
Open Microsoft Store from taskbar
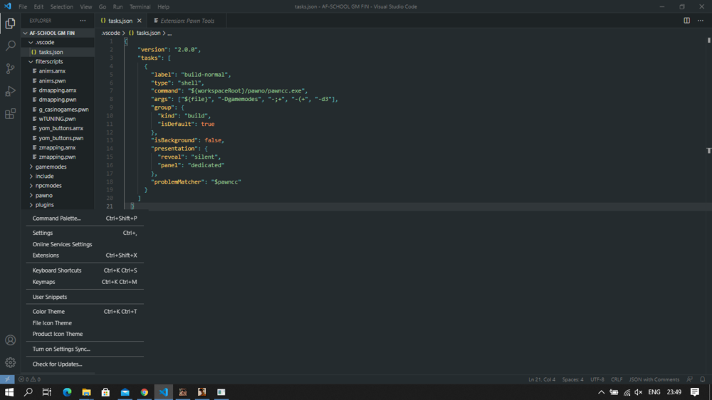105,392
